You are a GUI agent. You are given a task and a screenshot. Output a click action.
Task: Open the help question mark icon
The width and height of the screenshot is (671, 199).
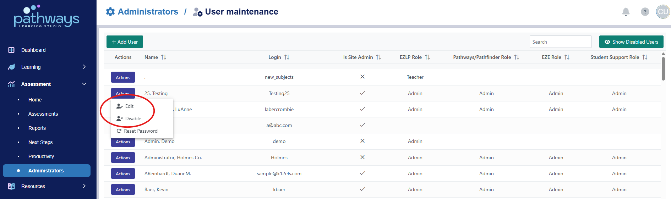645,12
